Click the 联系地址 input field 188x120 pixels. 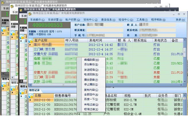105,30
